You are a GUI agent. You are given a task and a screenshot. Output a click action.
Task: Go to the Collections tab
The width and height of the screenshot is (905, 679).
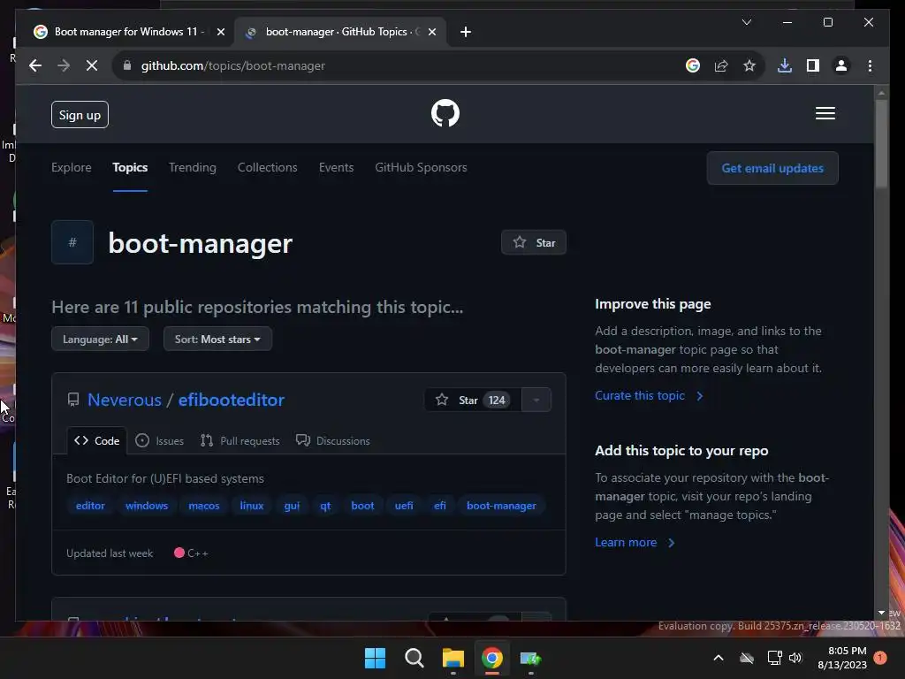point(267,167)
